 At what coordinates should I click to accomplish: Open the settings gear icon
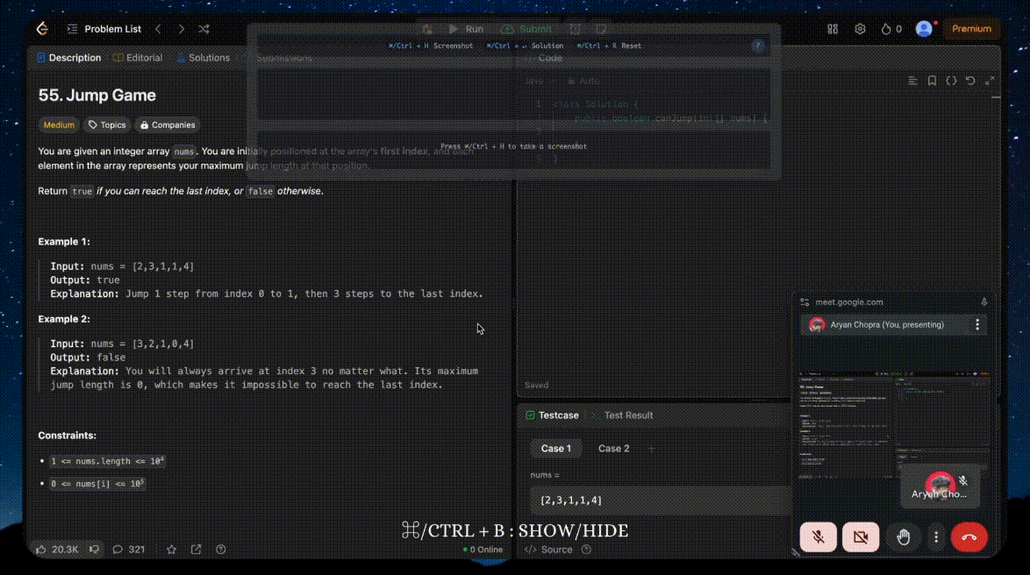[x=860, y=29]
